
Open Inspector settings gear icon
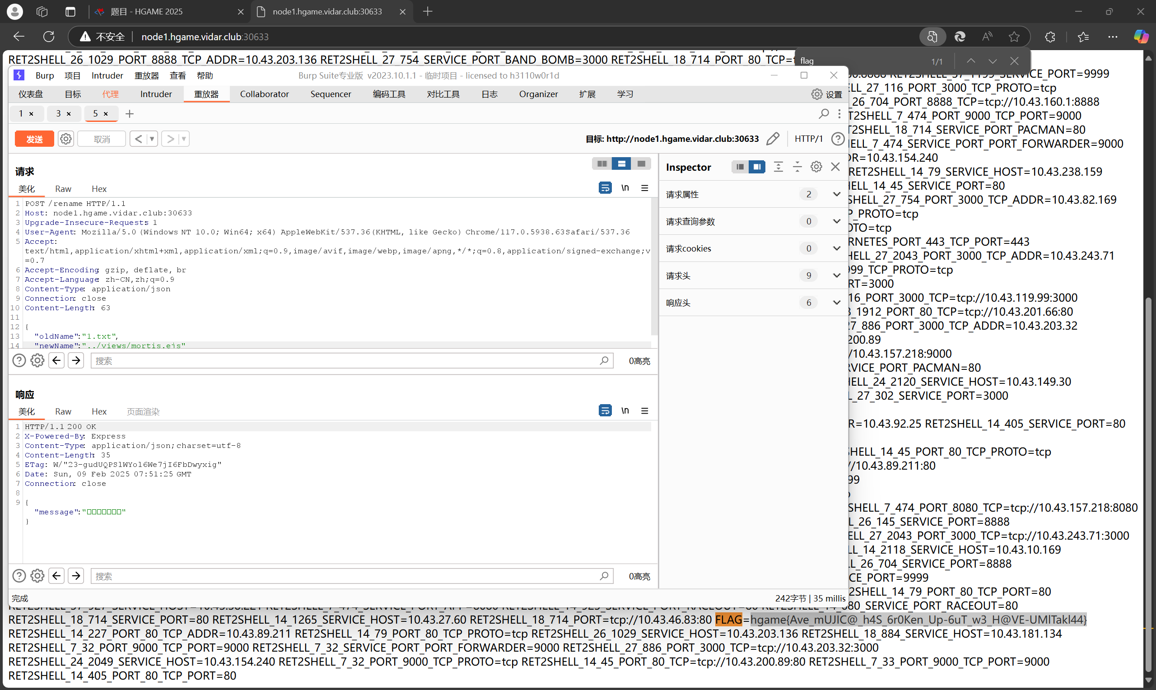coord(816,167)
